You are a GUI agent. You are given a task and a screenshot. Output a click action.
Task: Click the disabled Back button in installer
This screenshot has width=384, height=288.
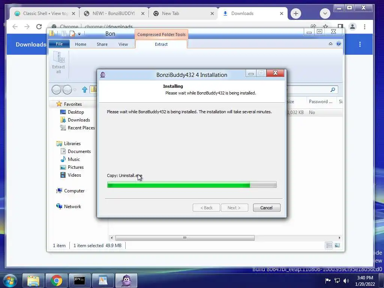[x=206, y=208]
